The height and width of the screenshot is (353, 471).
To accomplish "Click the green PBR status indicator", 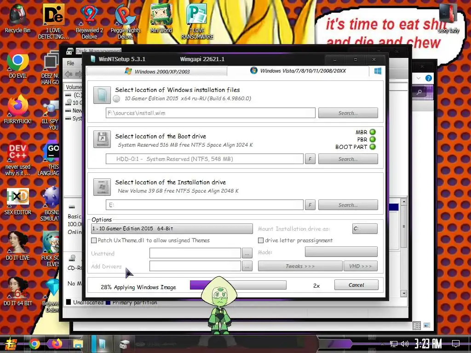I will (x=373, y=139).
